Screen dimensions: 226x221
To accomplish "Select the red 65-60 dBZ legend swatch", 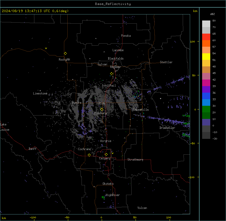I will (206, 37).
